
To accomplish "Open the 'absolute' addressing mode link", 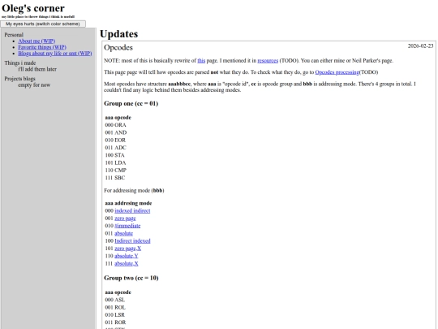I will click(x=124, y=233).
